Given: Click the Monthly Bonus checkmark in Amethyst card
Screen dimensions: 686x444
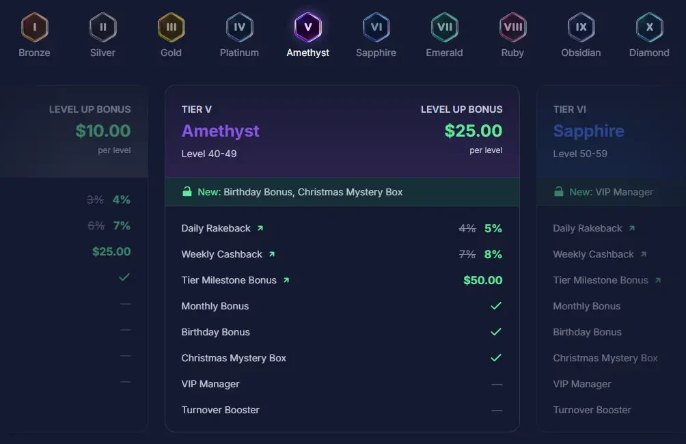Looking at the screenshot, I should pos(495,306).
